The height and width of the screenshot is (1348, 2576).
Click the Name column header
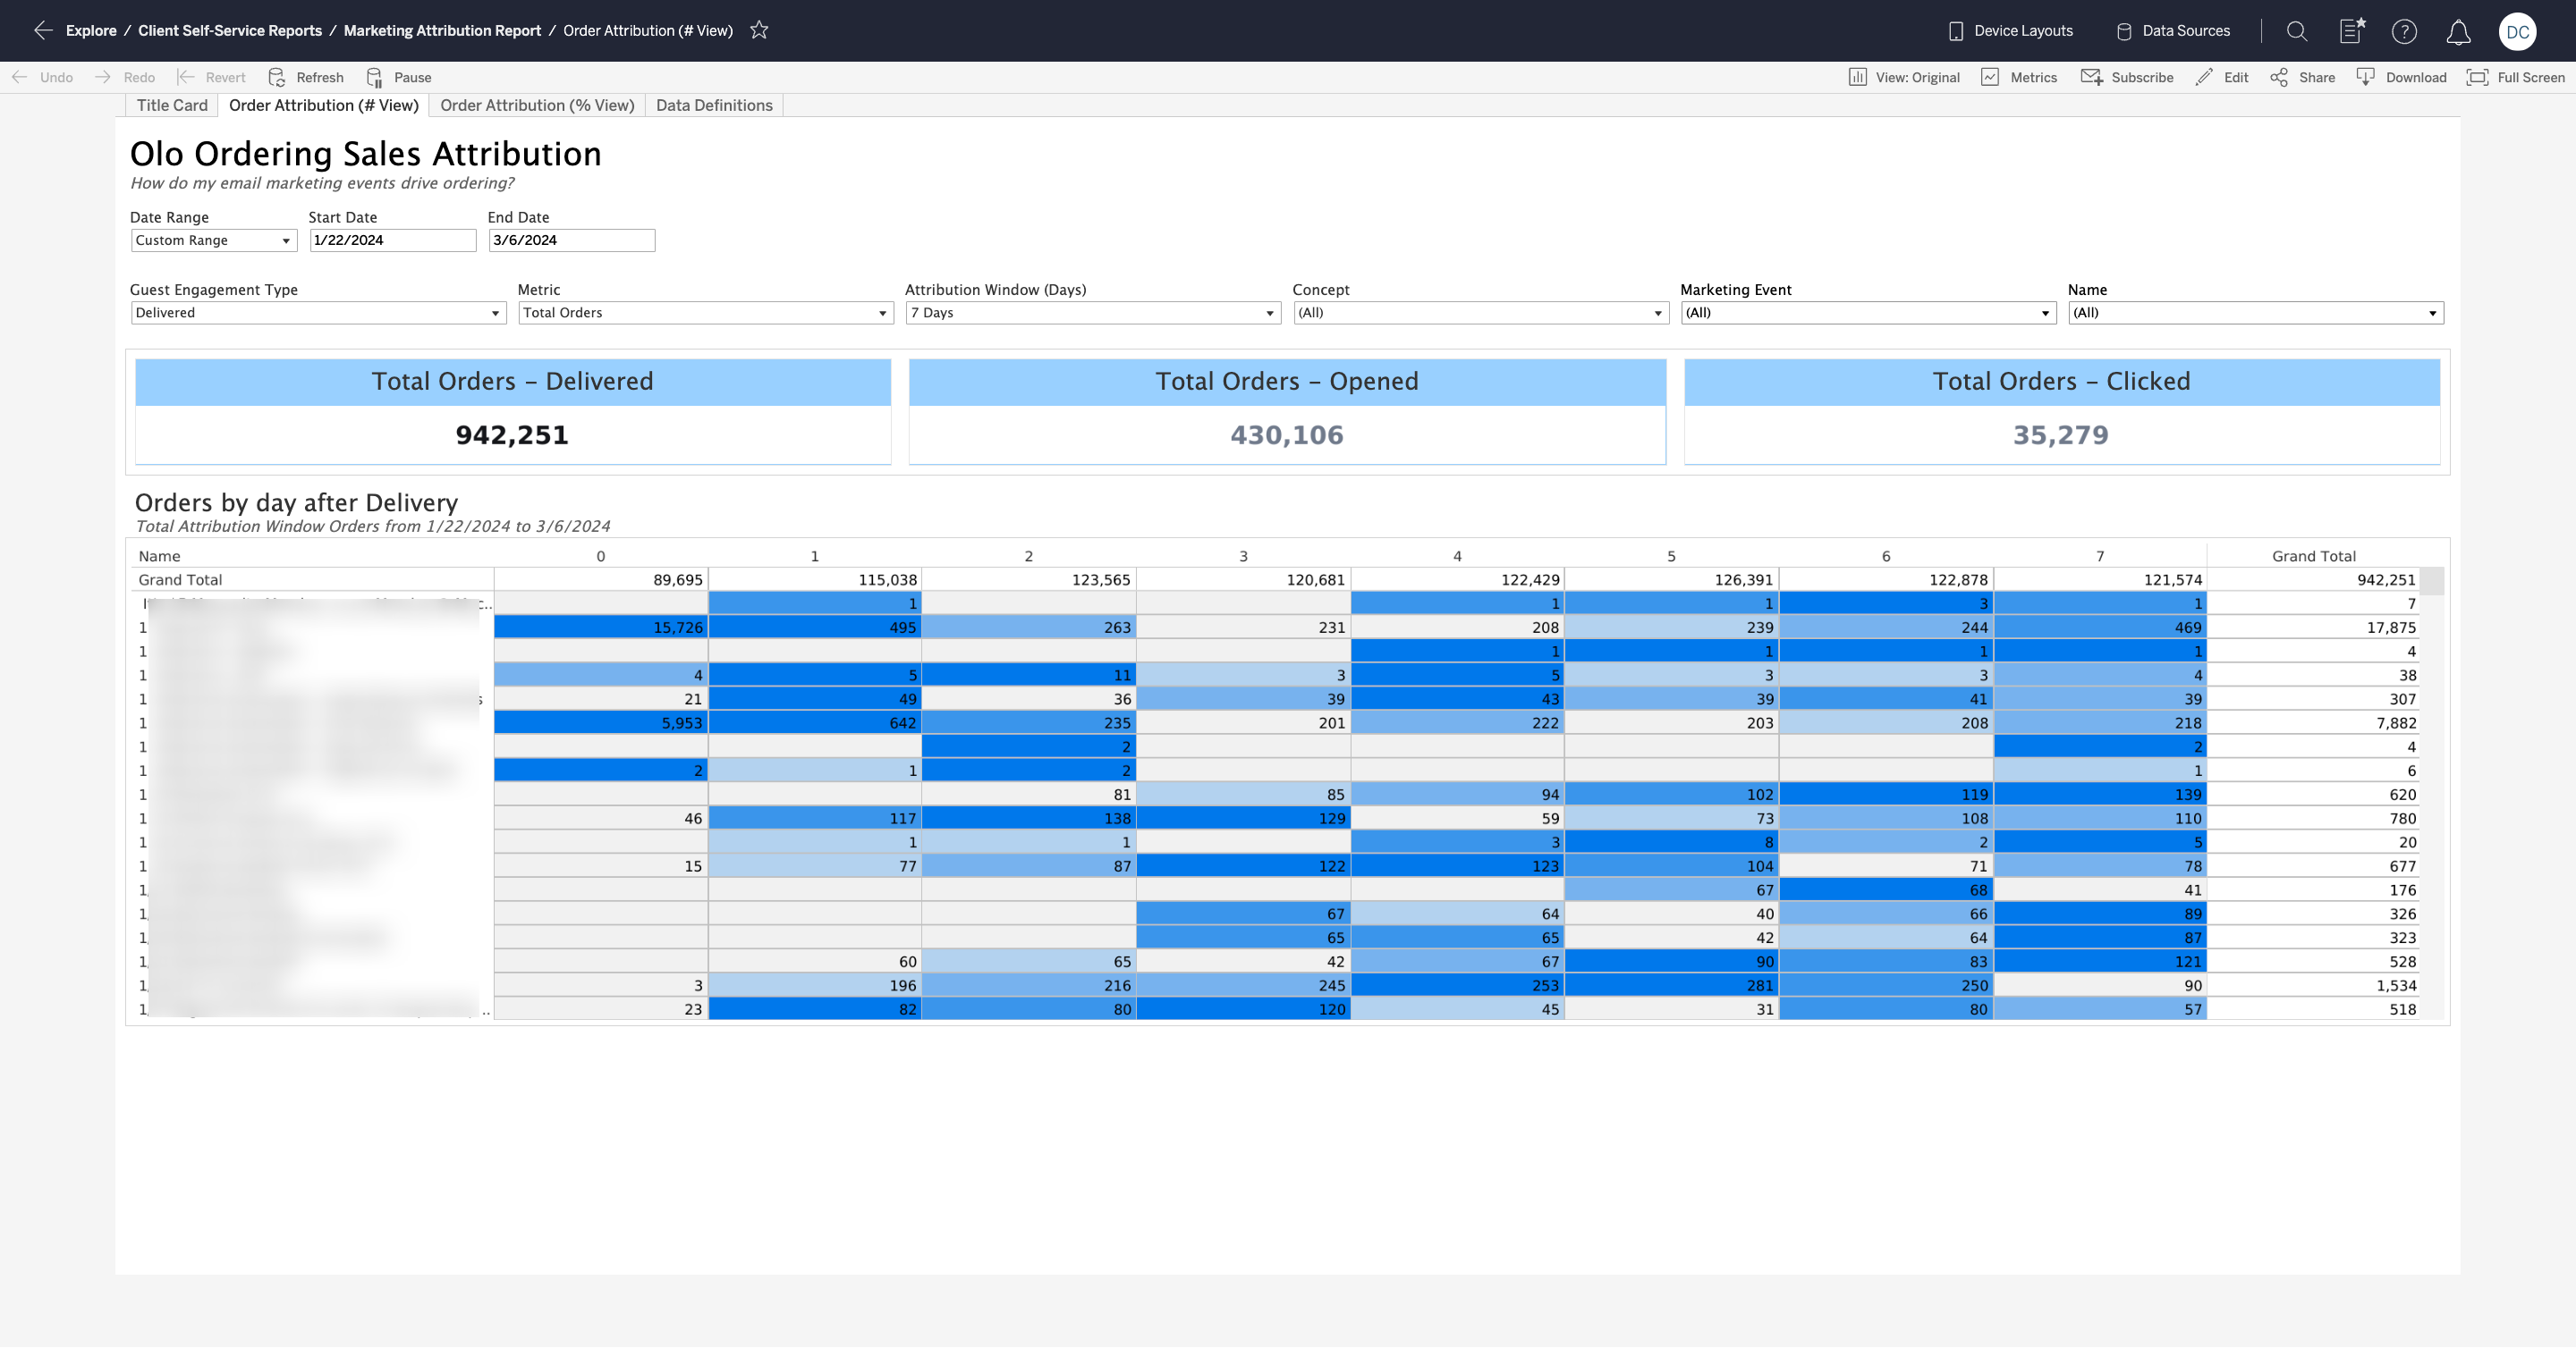160,556
